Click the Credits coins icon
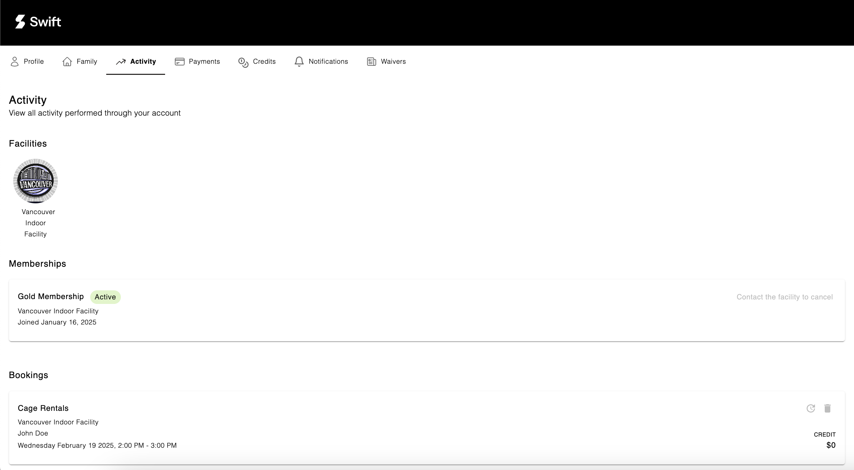The height and width of the screenshot is (470, 854). [243, 62]
